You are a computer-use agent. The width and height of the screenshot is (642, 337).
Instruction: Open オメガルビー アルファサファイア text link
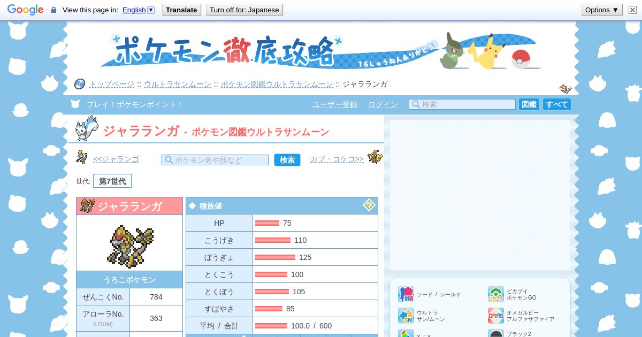click(x=530, y=316)
